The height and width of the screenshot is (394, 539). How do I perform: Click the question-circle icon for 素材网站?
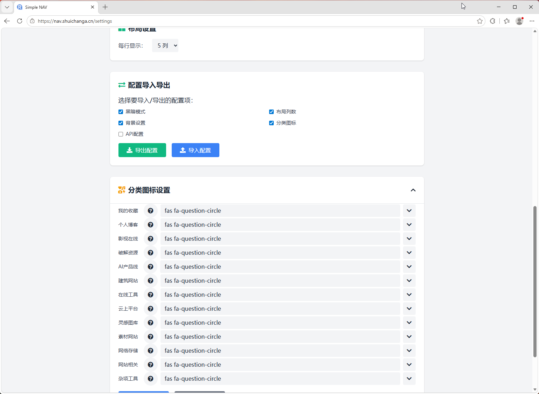tap(150, 337)
